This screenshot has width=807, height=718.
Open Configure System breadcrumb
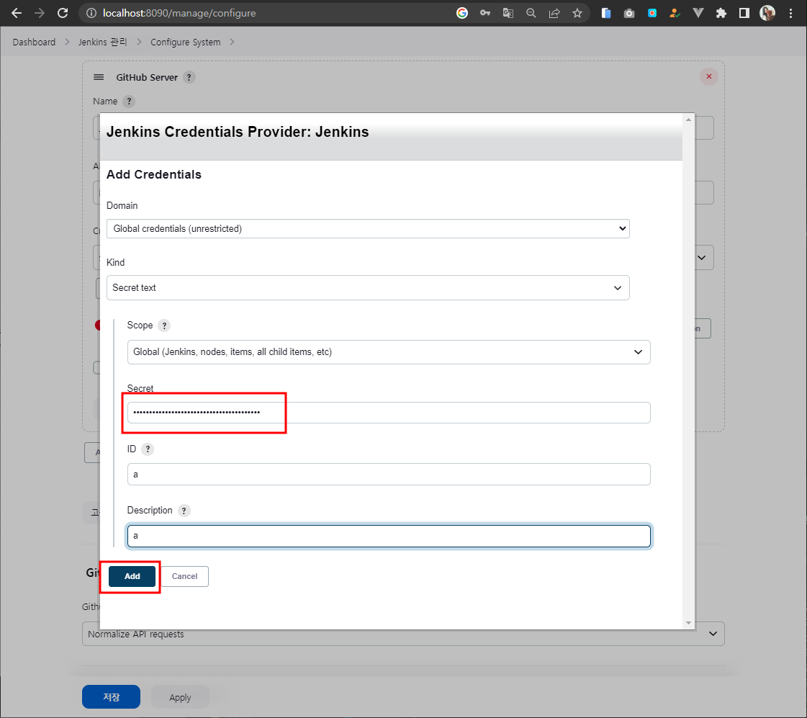(x=185, y=42)
